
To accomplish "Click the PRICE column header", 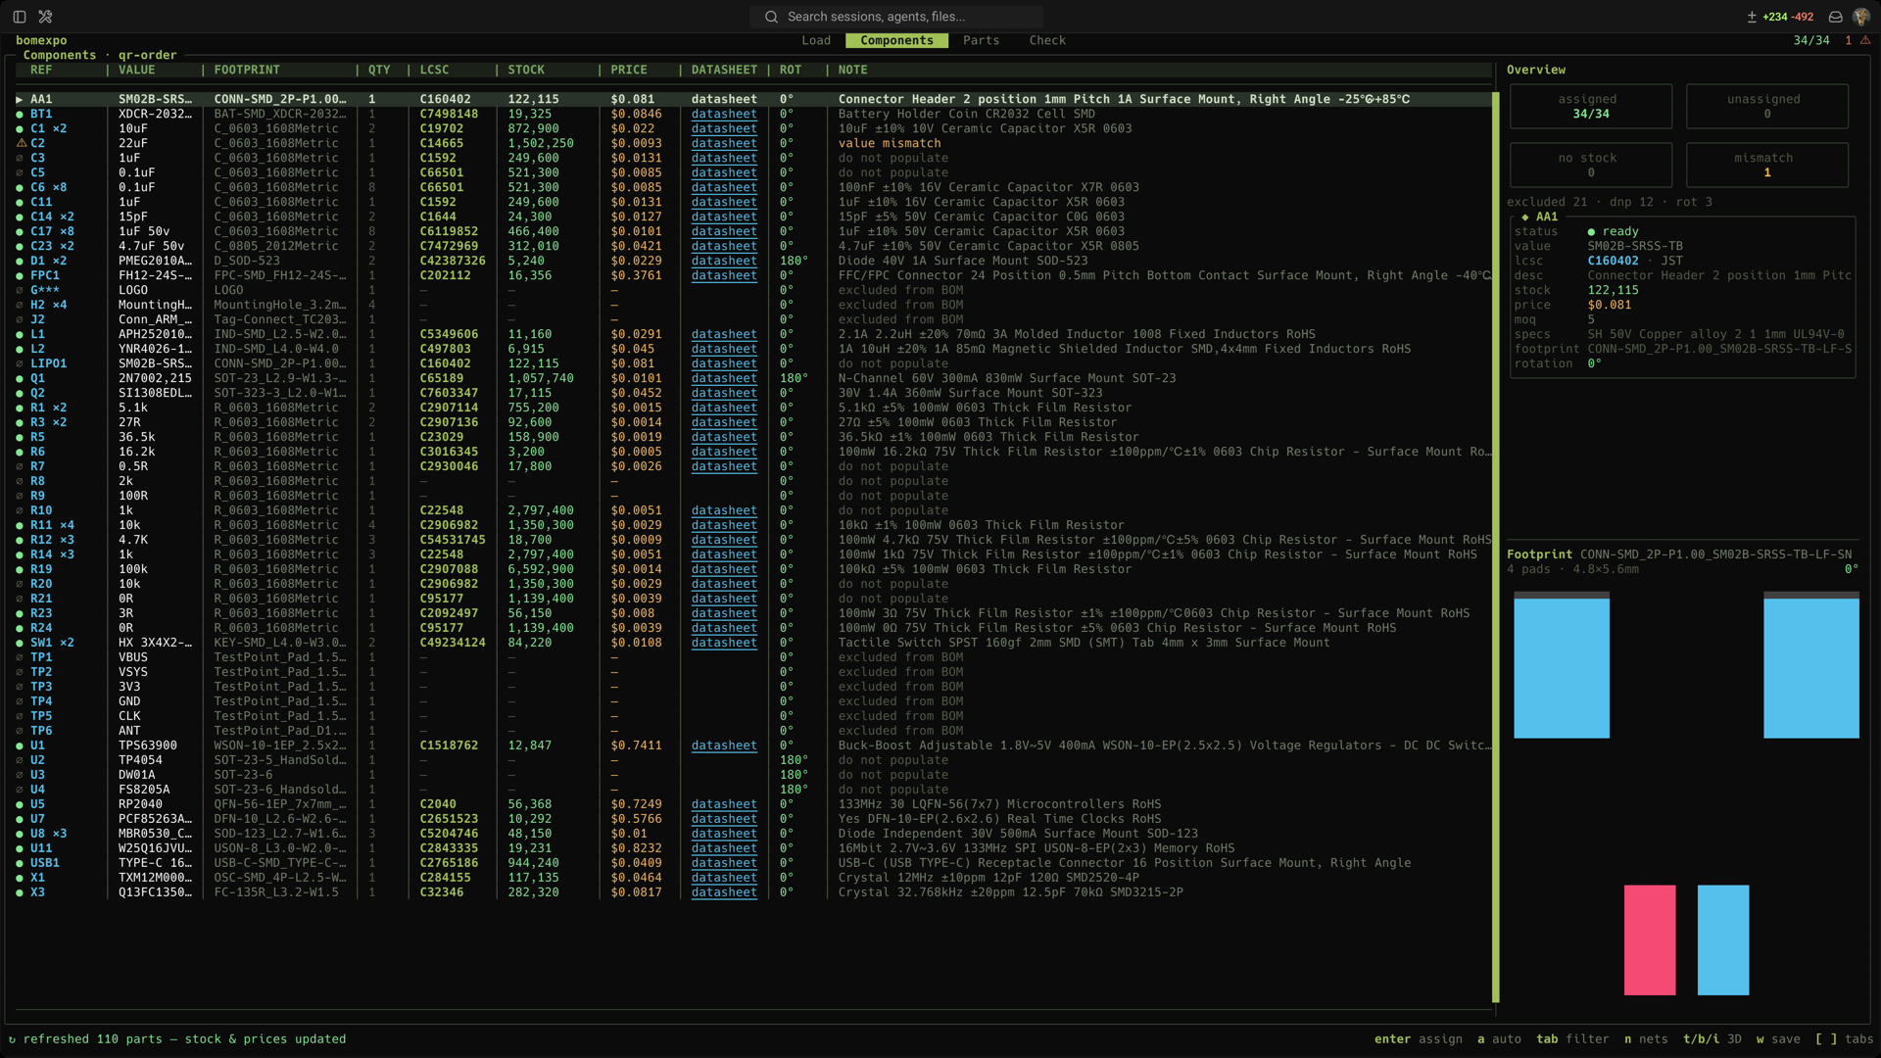I will click(629, 70).
